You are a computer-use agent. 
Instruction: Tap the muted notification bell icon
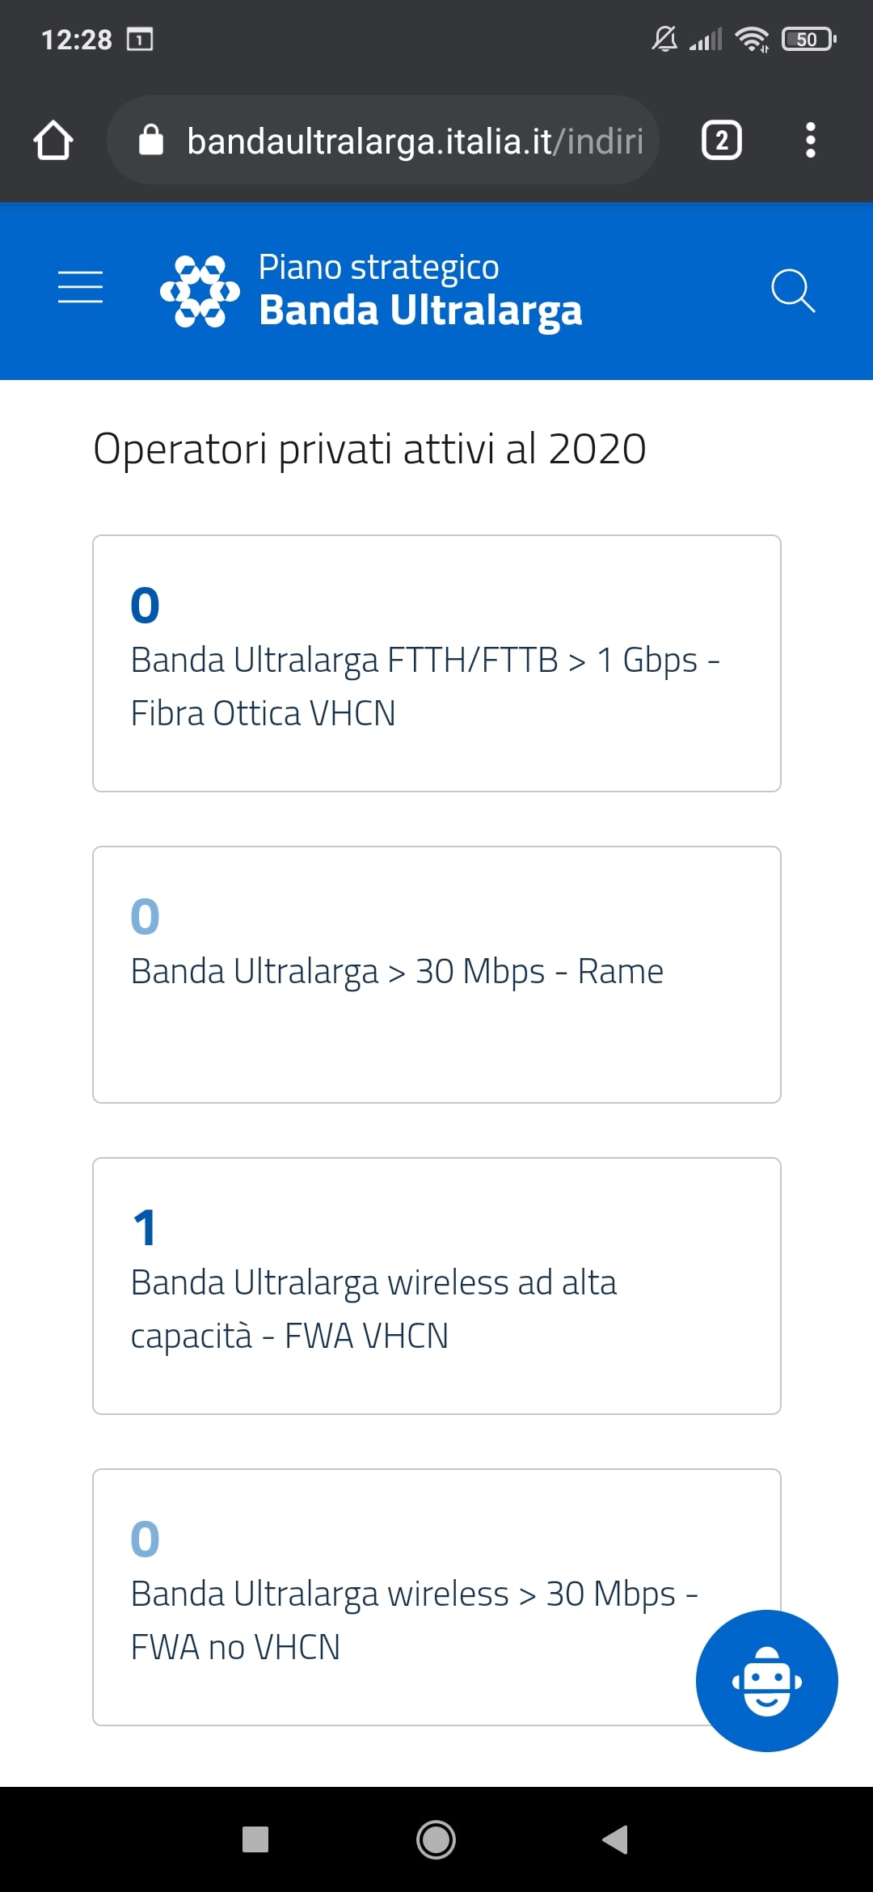coord(664,39)
